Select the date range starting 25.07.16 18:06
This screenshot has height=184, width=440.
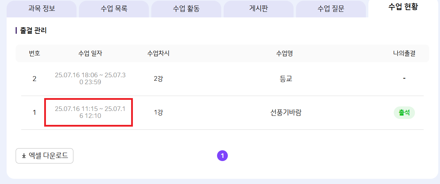90,78
